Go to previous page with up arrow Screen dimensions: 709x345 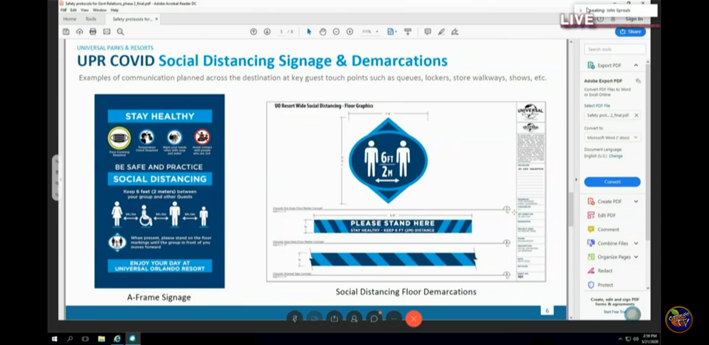coord(254,31)
